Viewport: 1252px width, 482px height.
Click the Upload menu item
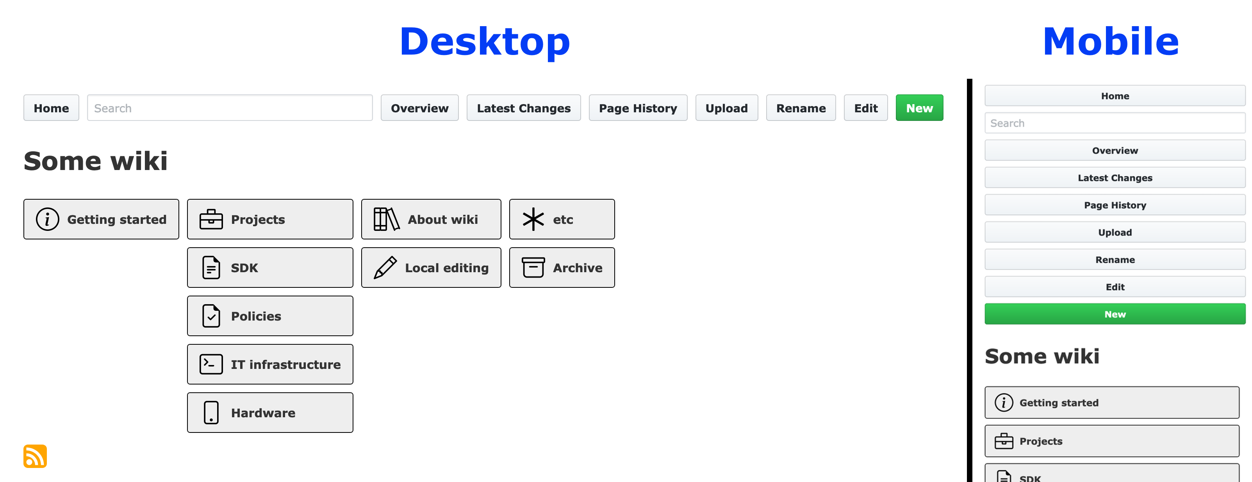pos(726,108)
